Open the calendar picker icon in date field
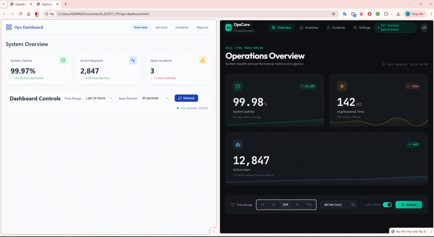434x237 pixels. pos(353,205)
